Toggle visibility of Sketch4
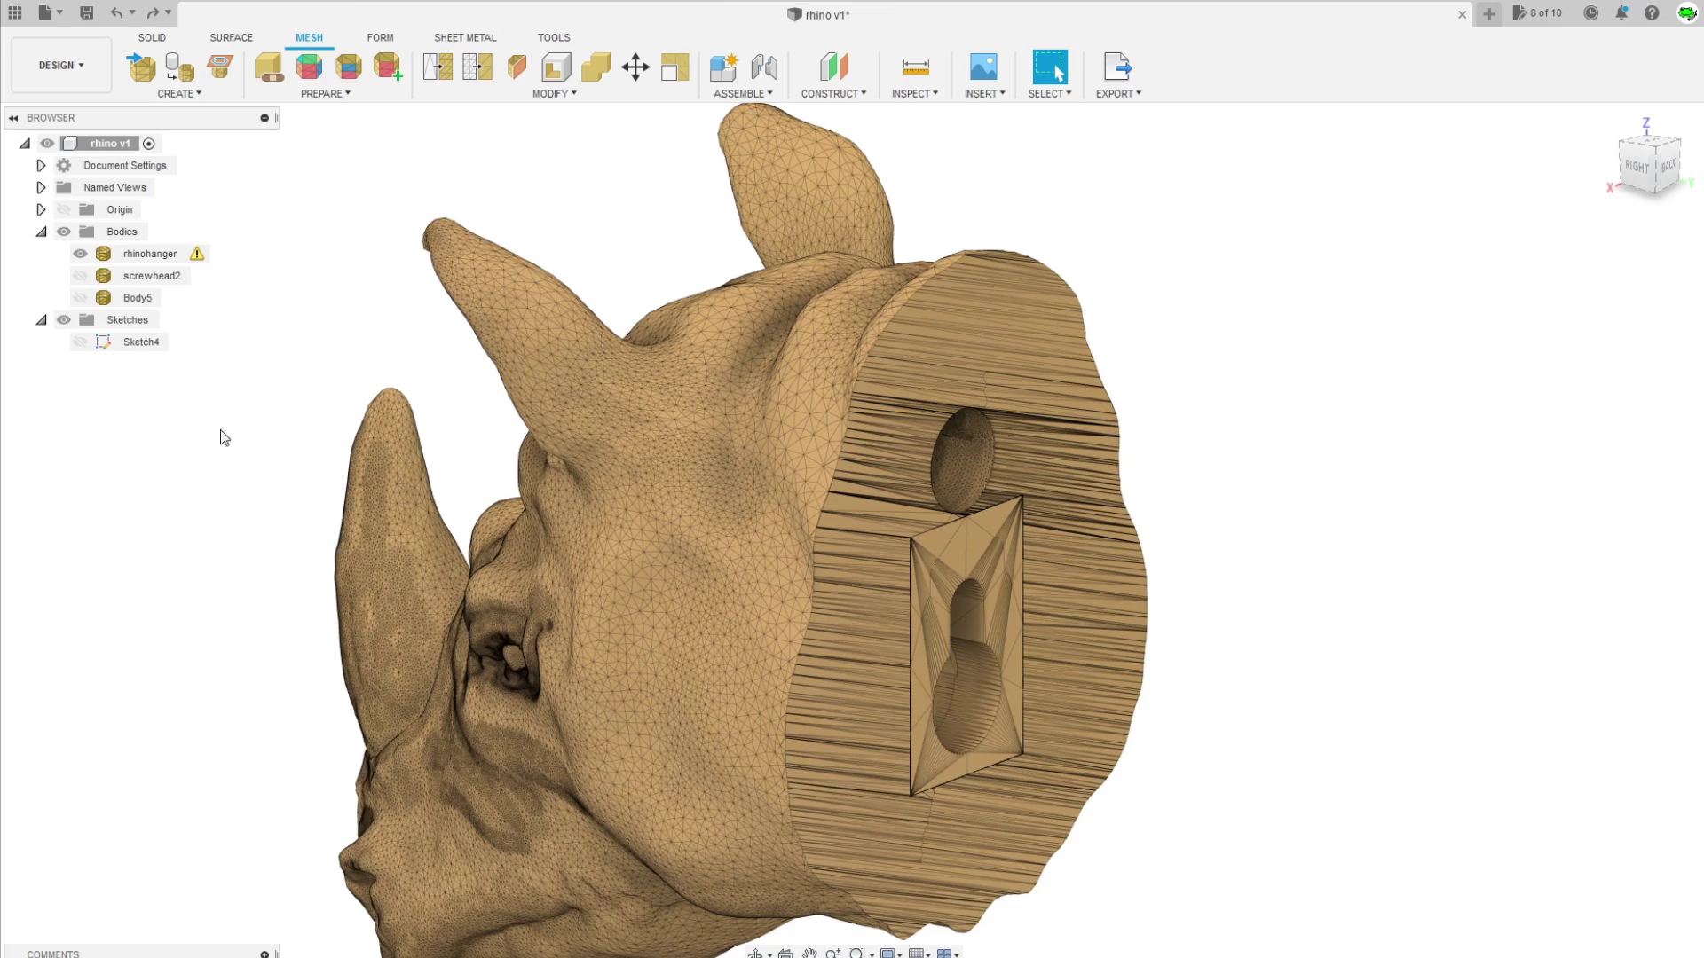The image size is (1704, 958). (x=80, y=342)
